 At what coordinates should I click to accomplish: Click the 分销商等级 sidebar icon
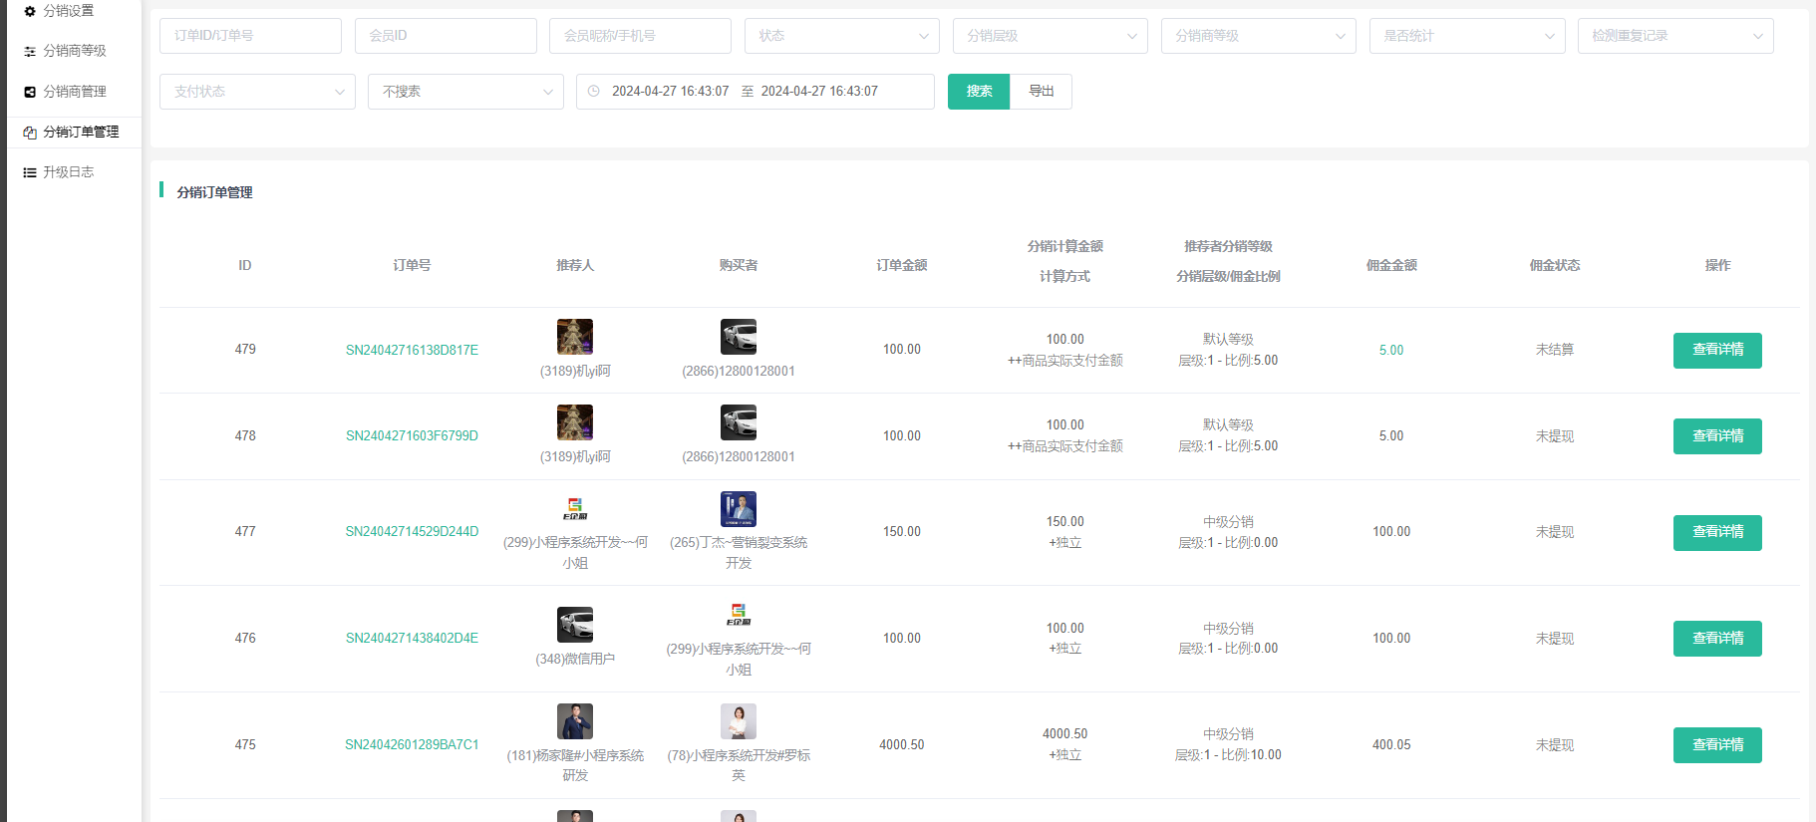tap(30, 51)
